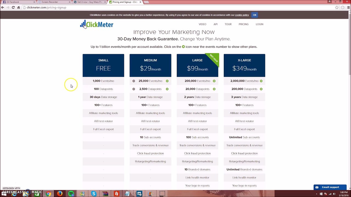Close the Facebook tab
This screenshot has width=351, height=197.
pos(34,2)
